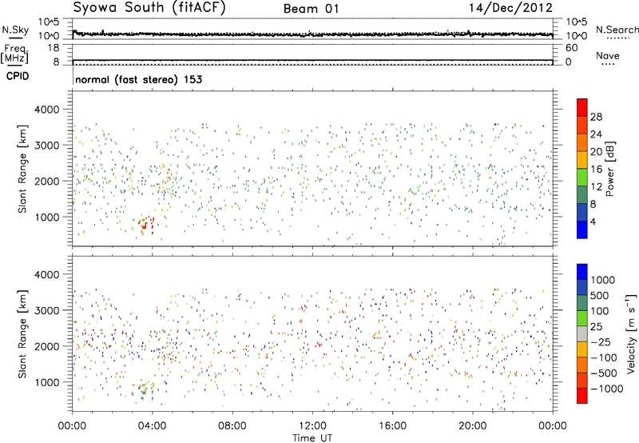639x443 pixels.
Task: Click the frequency trace line in Freq panel
Action: point(312,60)
